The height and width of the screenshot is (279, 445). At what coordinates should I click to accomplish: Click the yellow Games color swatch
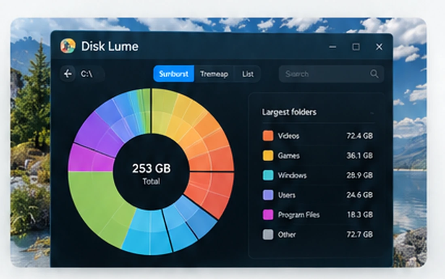pos(268,156)
